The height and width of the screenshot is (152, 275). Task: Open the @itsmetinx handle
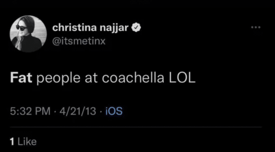[79, 41]
